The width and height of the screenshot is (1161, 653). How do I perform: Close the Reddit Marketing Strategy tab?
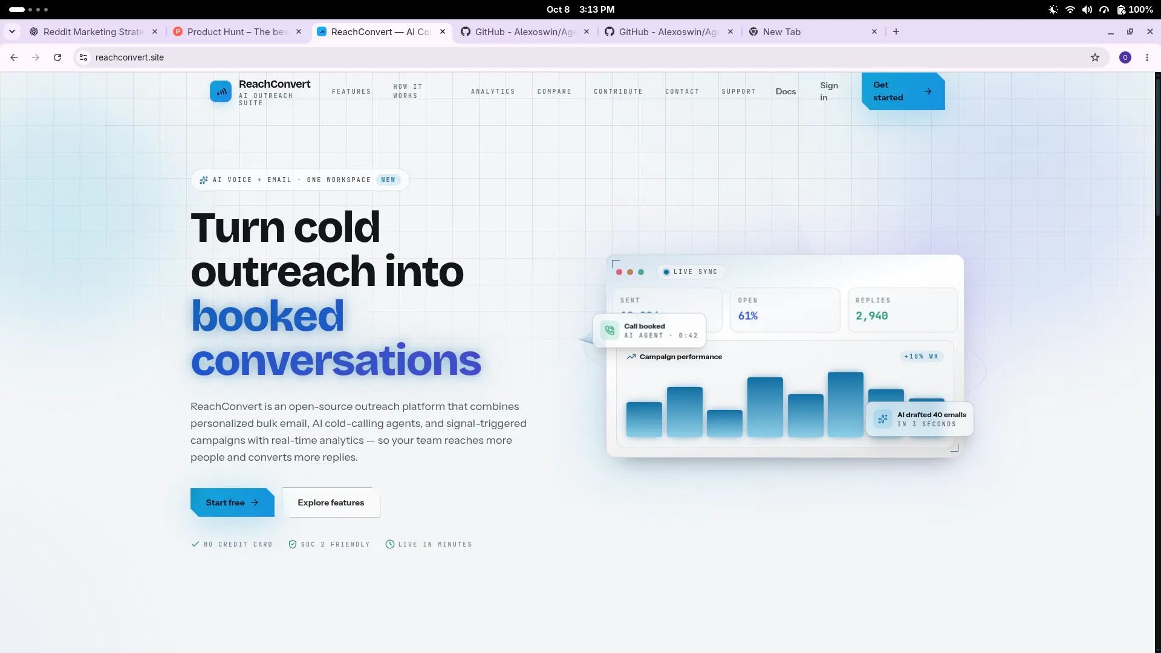(x=155, y=31)
